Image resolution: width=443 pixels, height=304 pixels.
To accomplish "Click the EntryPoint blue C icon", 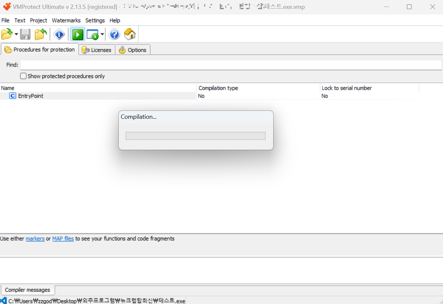I will pyautogui.click(x=13, y=96).
